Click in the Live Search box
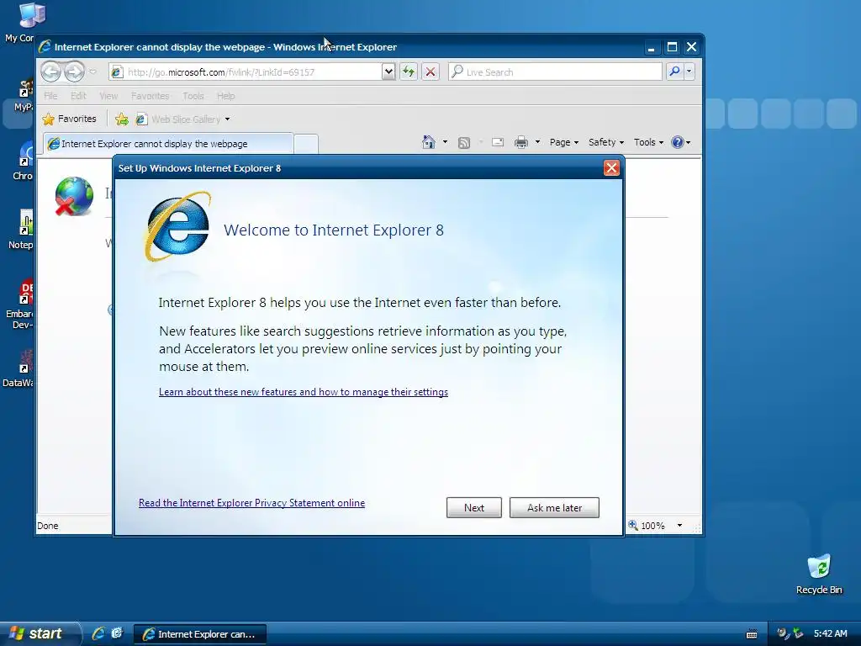The image size is (861, 646). 555,72
